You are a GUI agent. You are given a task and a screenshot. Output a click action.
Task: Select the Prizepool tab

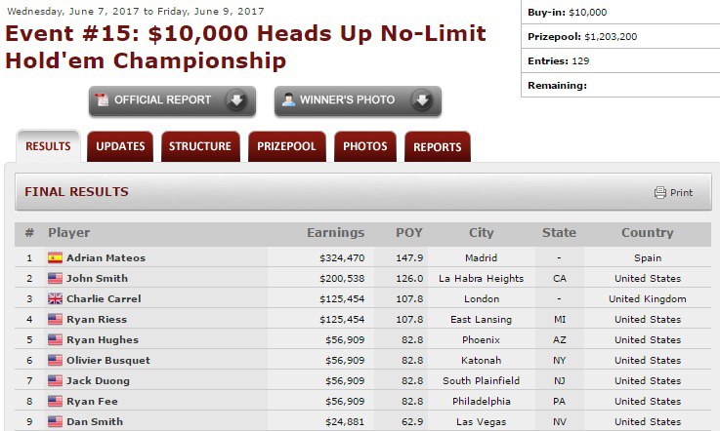point(286,147)
